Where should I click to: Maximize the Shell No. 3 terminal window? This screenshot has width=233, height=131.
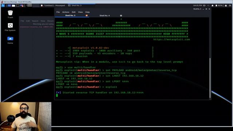tap(206, 9)
